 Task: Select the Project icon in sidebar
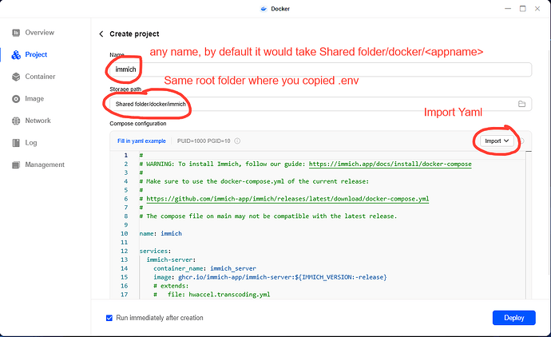tap(17, 54)
